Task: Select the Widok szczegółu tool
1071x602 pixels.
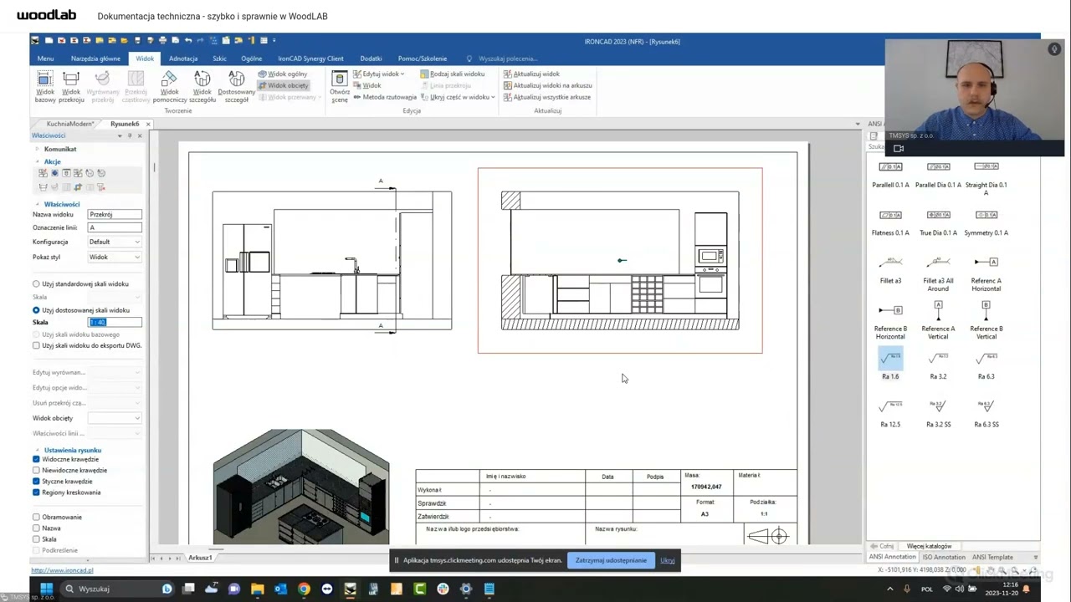Action: 202,87
